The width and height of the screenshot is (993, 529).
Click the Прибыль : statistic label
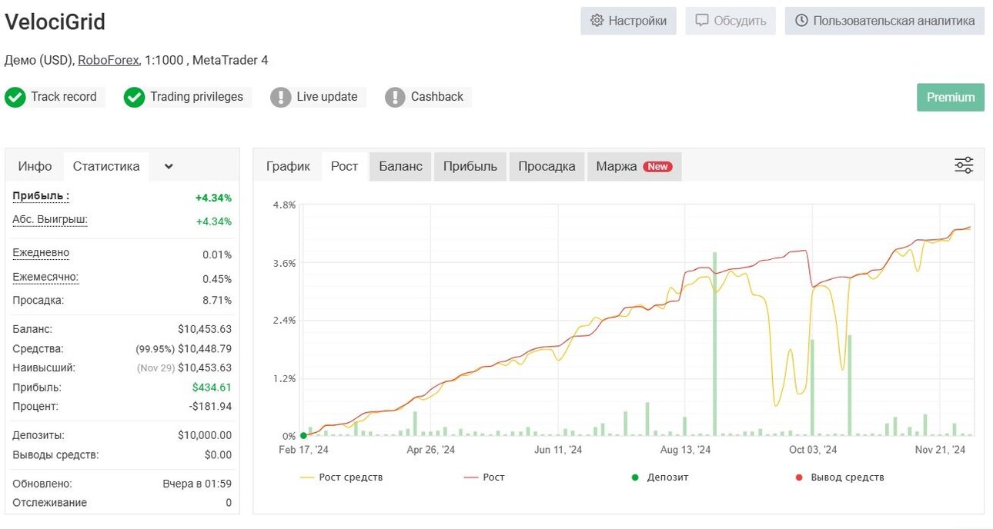[41, 196]
